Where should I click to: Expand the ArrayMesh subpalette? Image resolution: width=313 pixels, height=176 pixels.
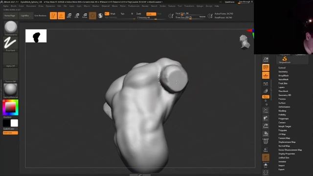(284, 76)
